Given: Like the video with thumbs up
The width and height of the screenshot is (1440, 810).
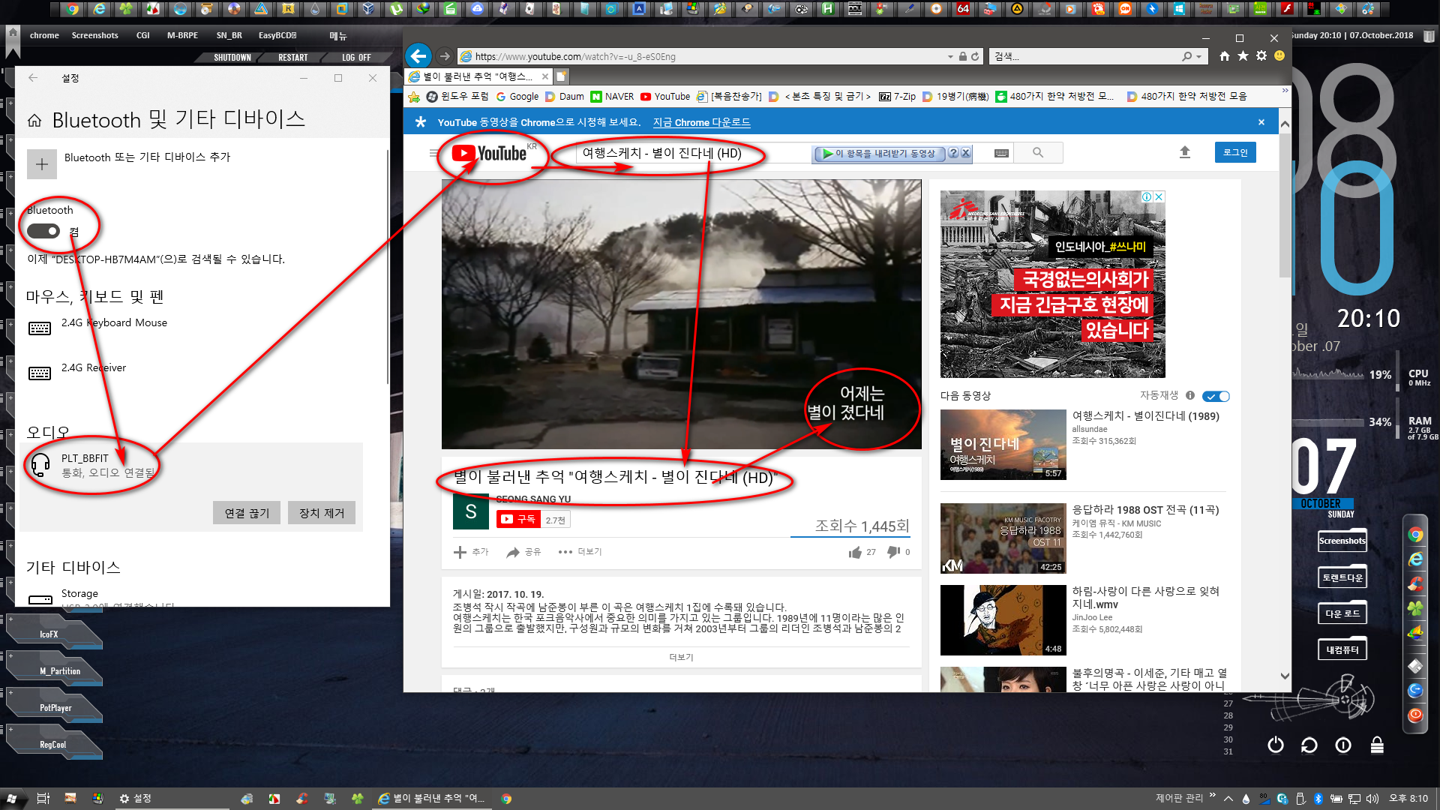Looking at the screenshot, I should tap(855, 552).
